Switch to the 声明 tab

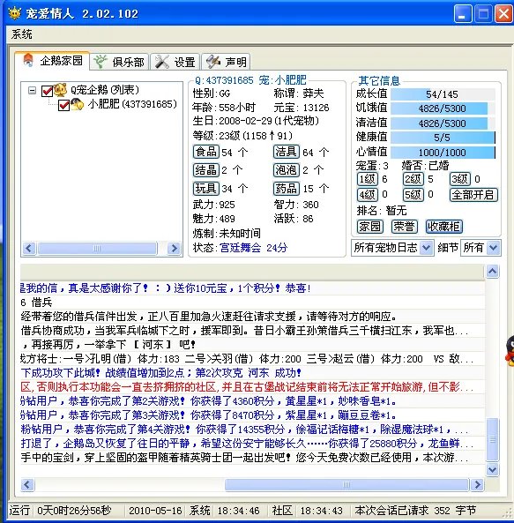226,62
